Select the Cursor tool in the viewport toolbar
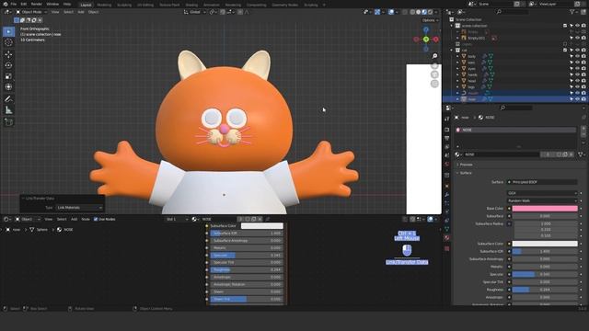 tap(8, 43)
